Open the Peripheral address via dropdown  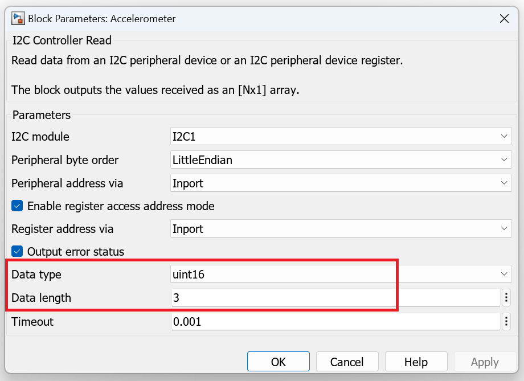(504, 183)
